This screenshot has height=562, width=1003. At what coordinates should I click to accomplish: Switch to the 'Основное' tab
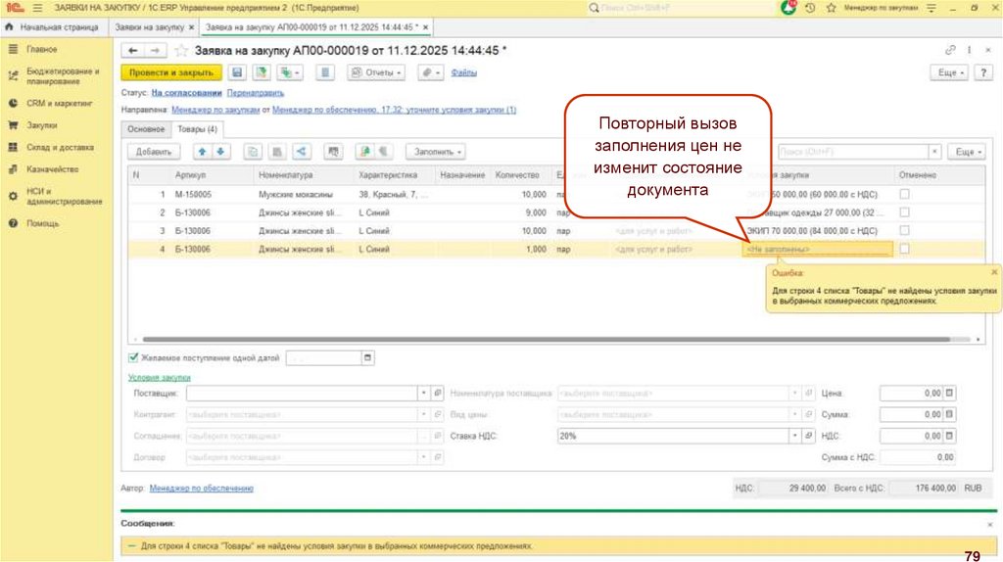(x=146, y=129)
